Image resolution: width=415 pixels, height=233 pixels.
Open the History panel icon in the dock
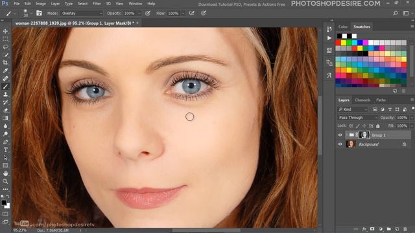pyautogui.click(x=329, y=29)
